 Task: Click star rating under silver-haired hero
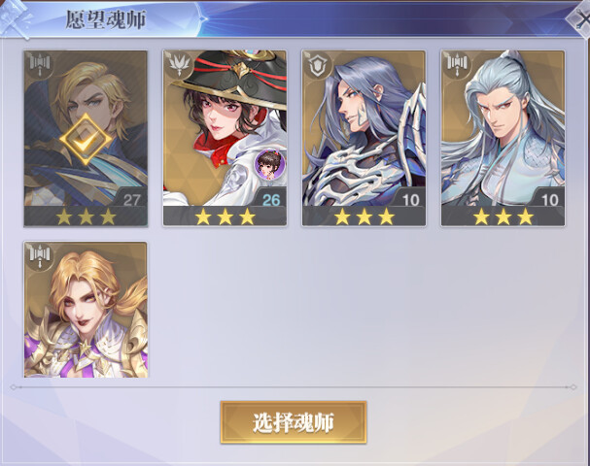[x=503, y=216]
